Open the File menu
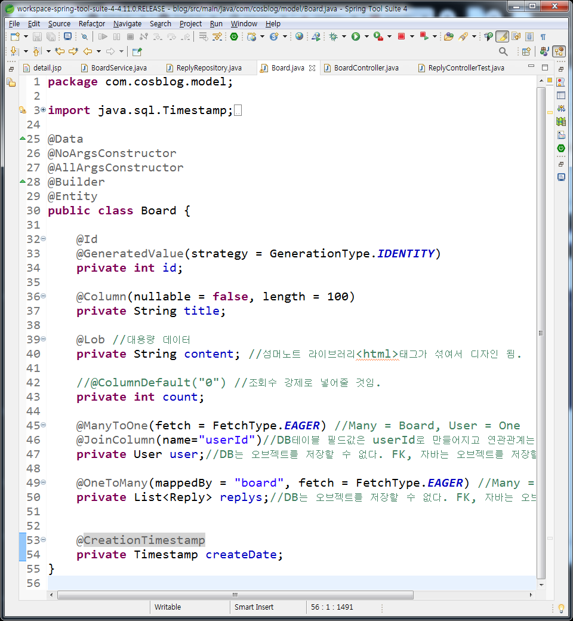 14,24
